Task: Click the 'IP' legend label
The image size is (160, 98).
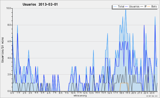Action: [x=146, y=7]
